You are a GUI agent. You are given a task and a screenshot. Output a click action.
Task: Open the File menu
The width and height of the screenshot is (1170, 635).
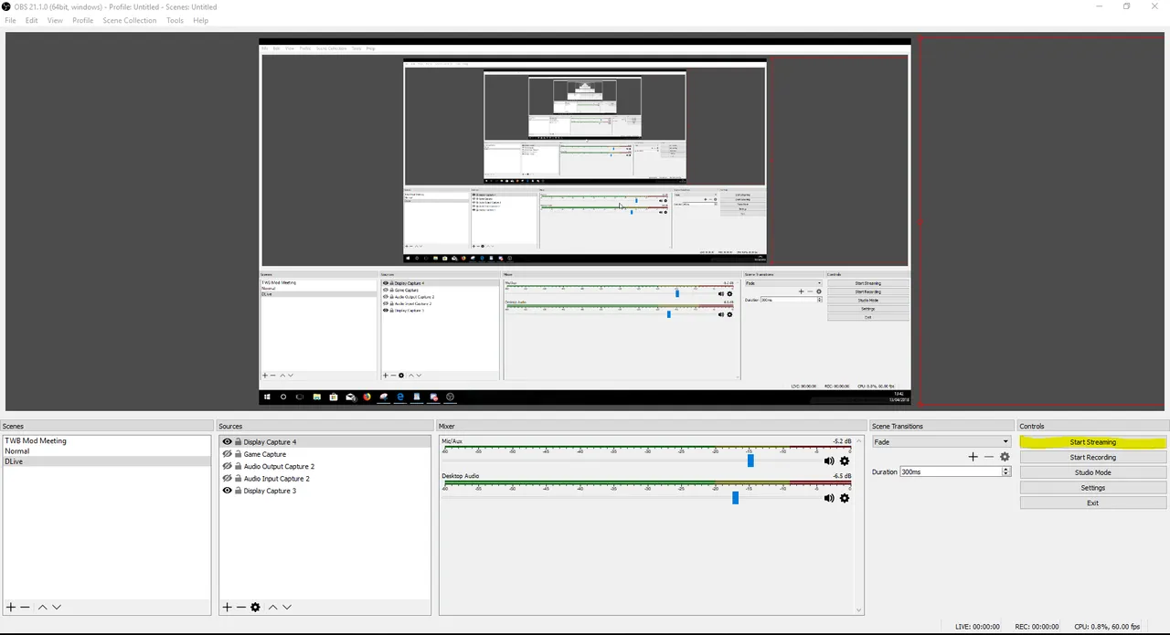[x=10, y=20]
